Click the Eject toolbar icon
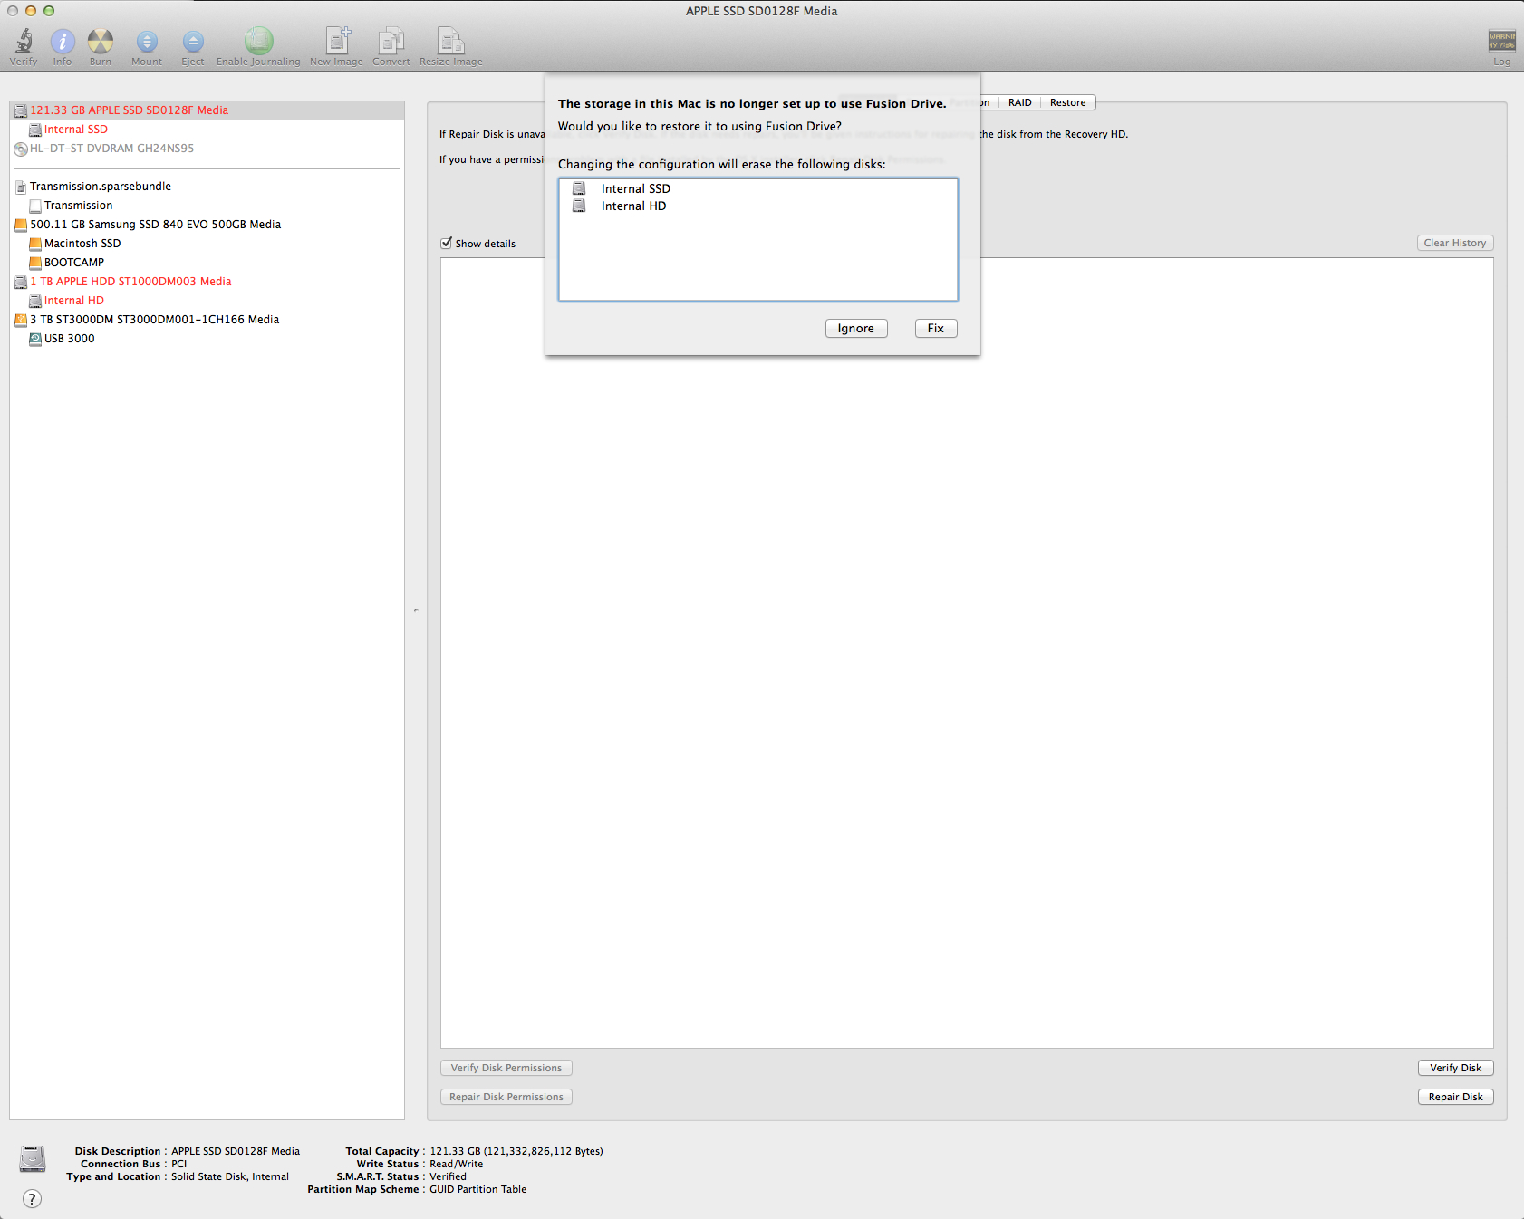The width and height of the screenshot is (1524, 1219). [193, 41]
